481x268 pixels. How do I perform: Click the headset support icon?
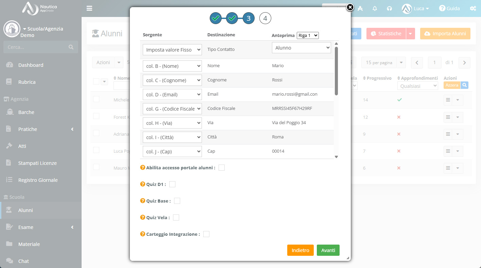click(x=390, y=8)
